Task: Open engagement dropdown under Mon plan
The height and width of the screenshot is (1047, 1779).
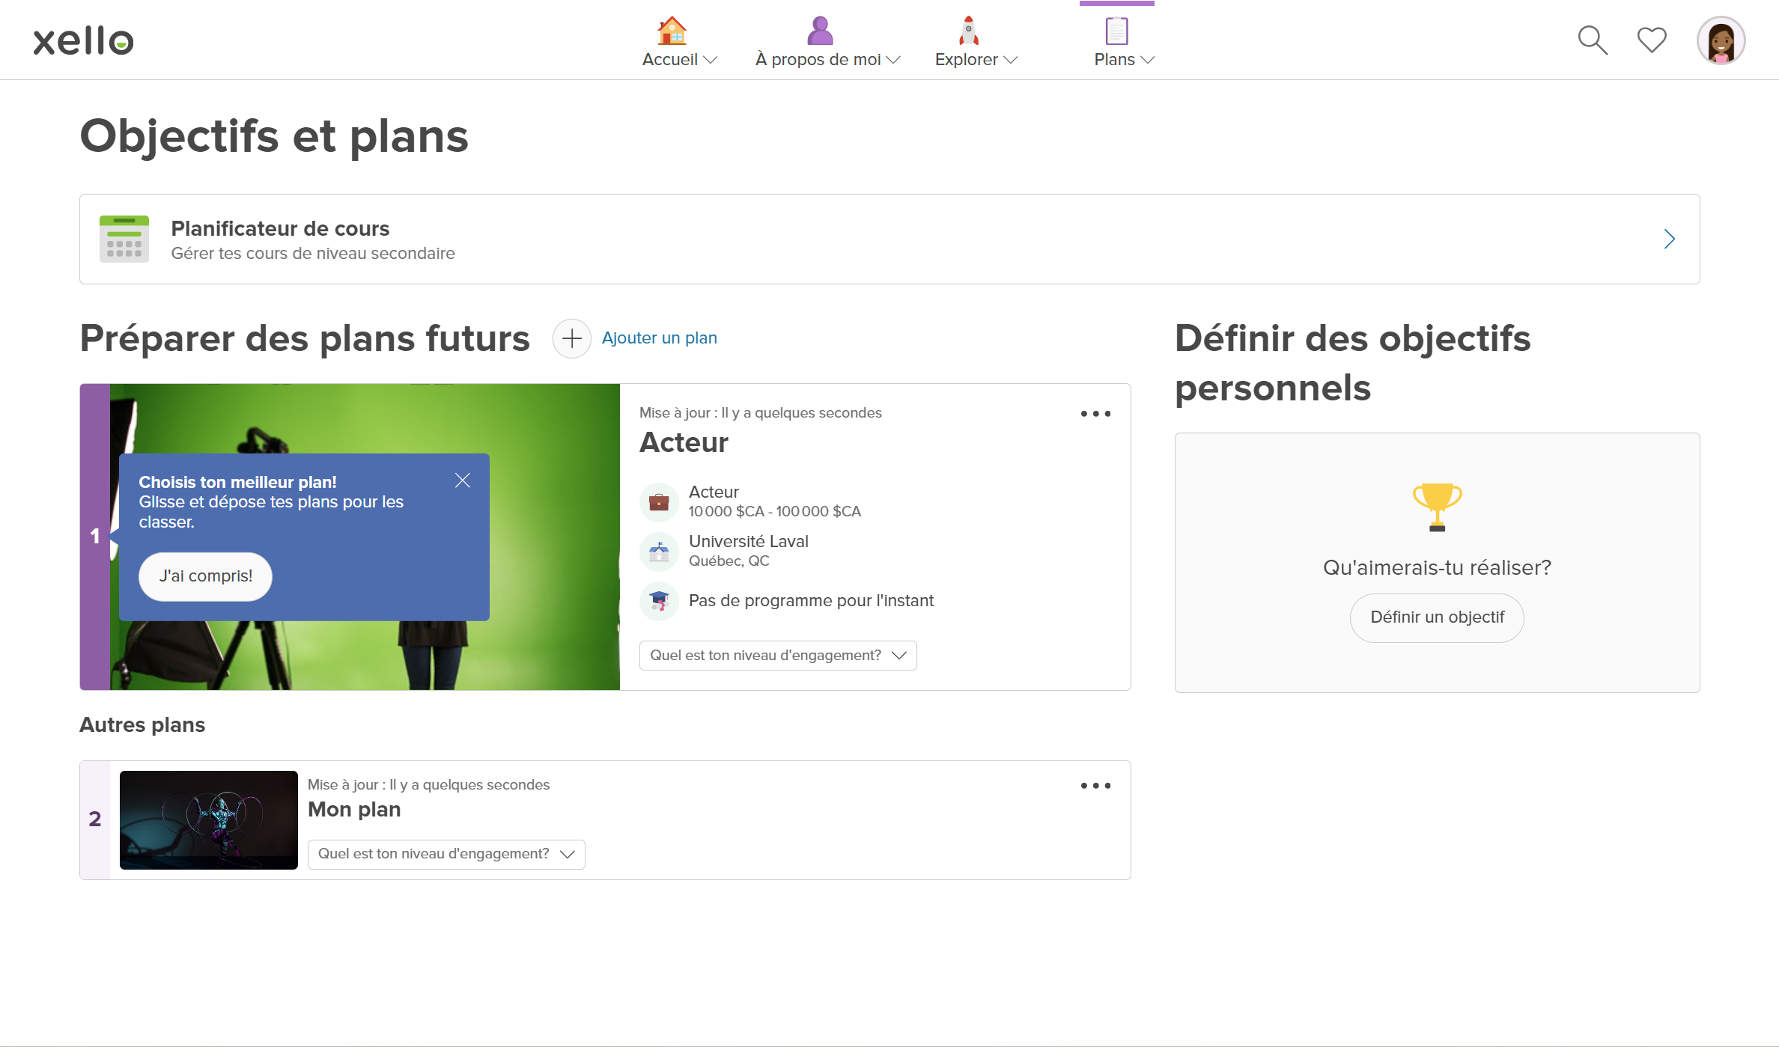Action: click(445, 854)
